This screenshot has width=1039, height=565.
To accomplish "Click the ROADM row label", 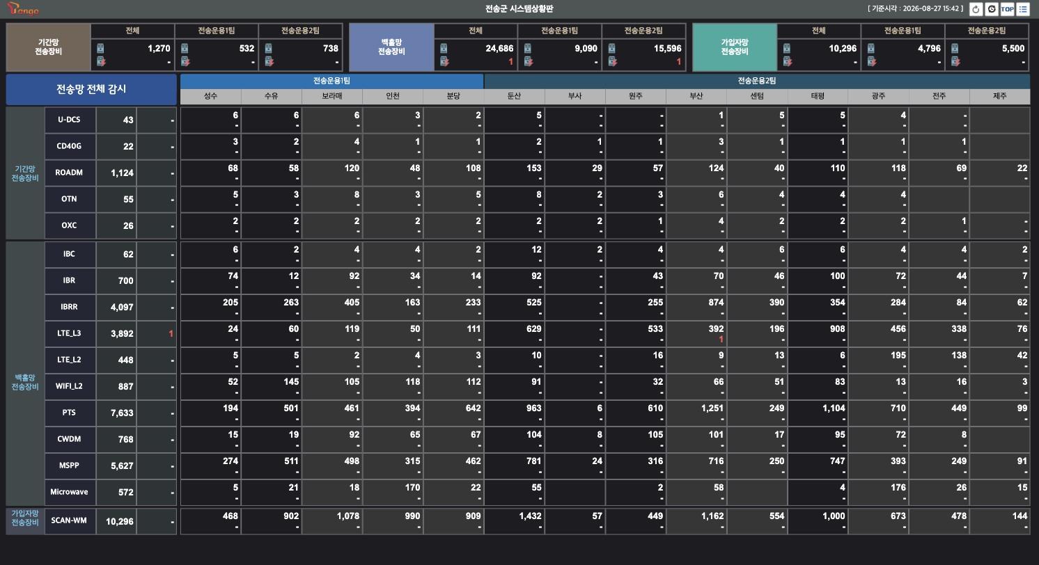I will (69, 173).
